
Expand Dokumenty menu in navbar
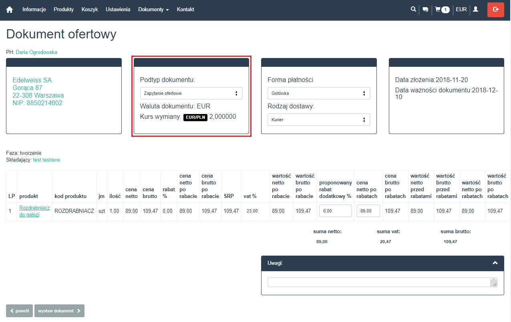coord(153,10)
